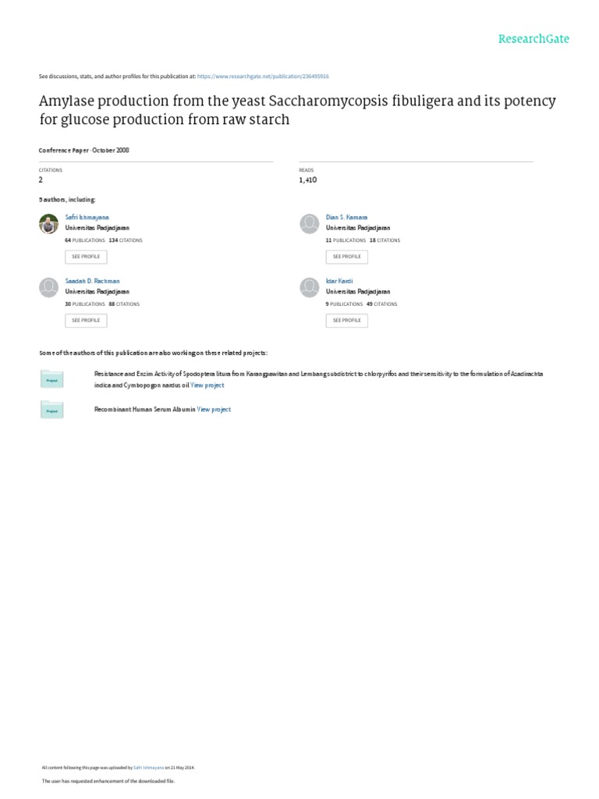Click the ResearchGate logo
599x799 pixels.
pos(534,39)
